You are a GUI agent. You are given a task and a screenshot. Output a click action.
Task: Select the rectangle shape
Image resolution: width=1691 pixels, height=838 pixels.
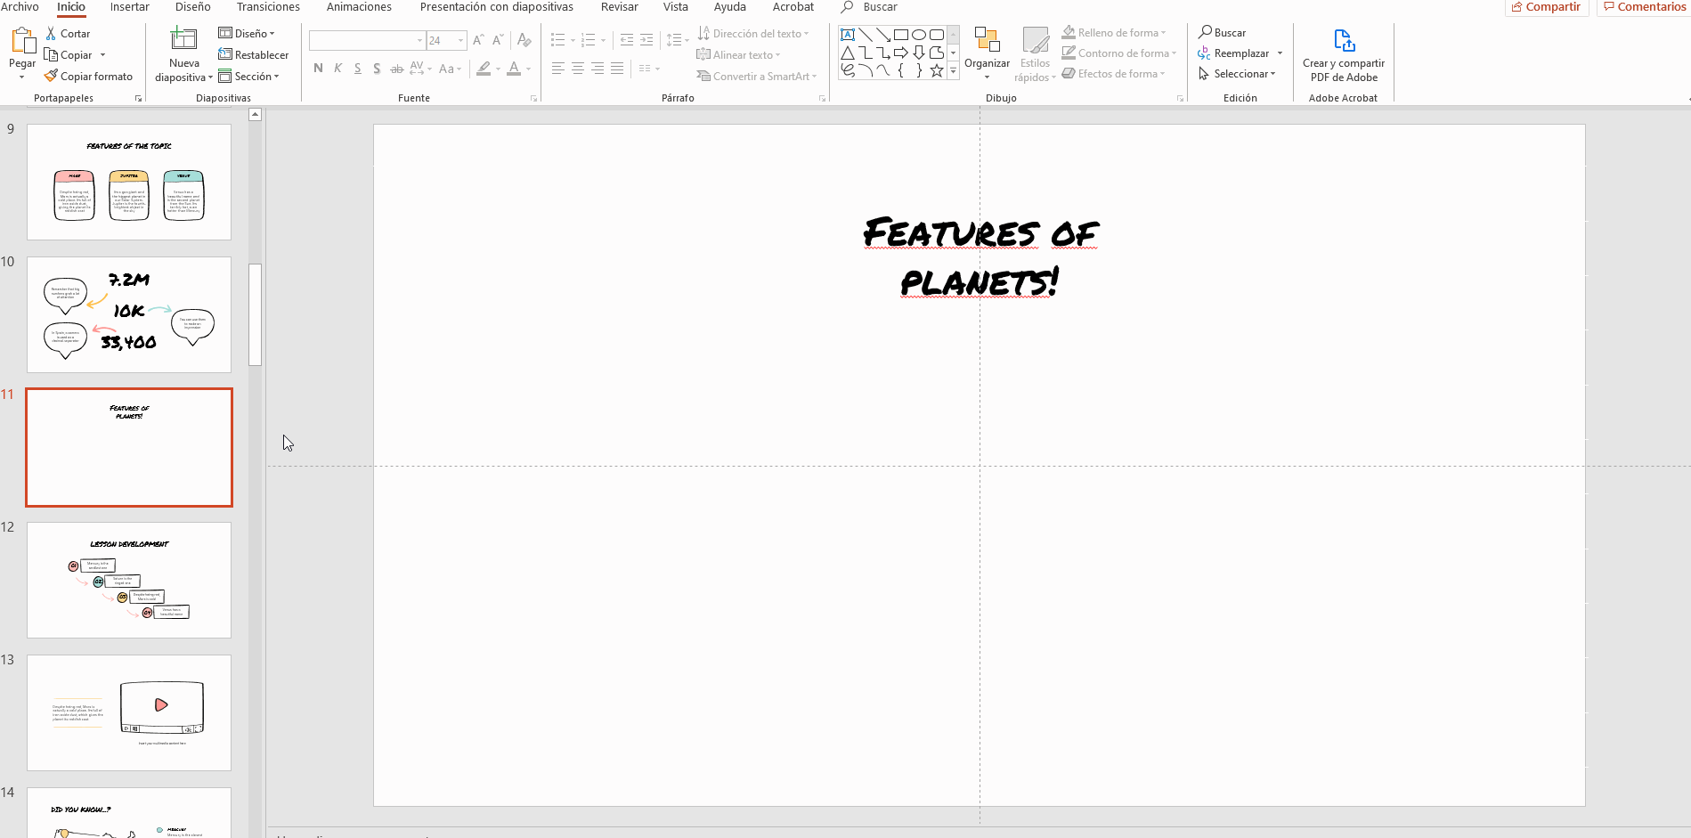pos(901,35)
